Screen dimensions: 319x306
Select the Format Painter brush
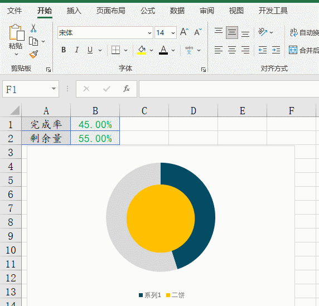pos(33,54)
